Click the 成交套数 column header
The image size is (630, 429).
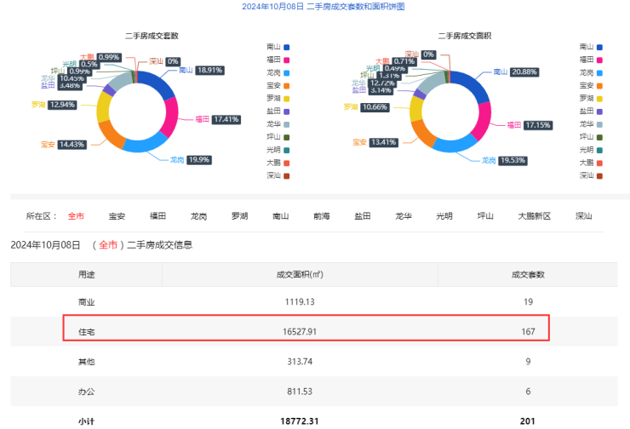tap(528, 275)
